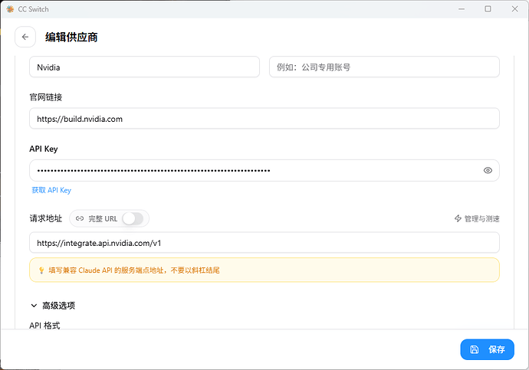
Task: Collapse the 高级选项 section
Action: coord(53,306)
